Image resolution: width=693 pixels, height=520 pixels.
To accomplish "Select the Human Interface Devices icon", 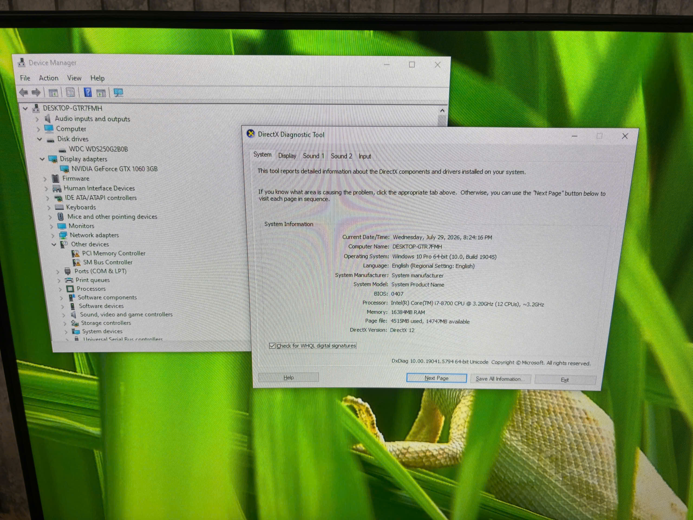I will click(x=57, y=188).
